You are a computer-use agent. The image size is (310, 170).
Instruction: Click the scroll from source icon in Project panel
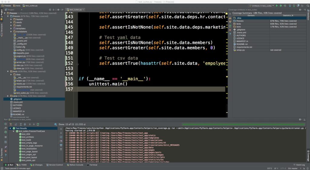pos(50,10)
